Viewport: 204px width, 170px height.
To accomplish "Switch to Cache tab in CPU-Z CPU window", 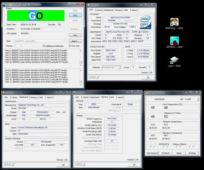I will 99,10.
